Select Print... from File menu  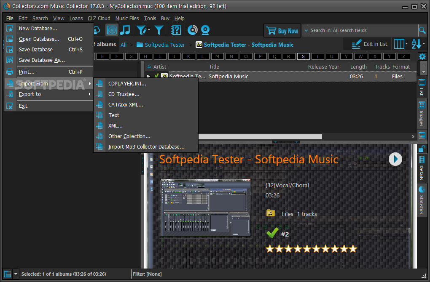pos(49,72)
